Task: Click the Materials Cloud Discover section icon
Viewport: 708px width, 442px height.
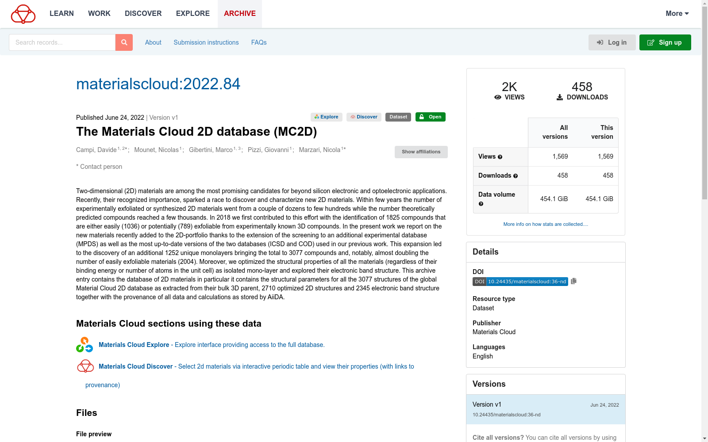Action: 85,366
